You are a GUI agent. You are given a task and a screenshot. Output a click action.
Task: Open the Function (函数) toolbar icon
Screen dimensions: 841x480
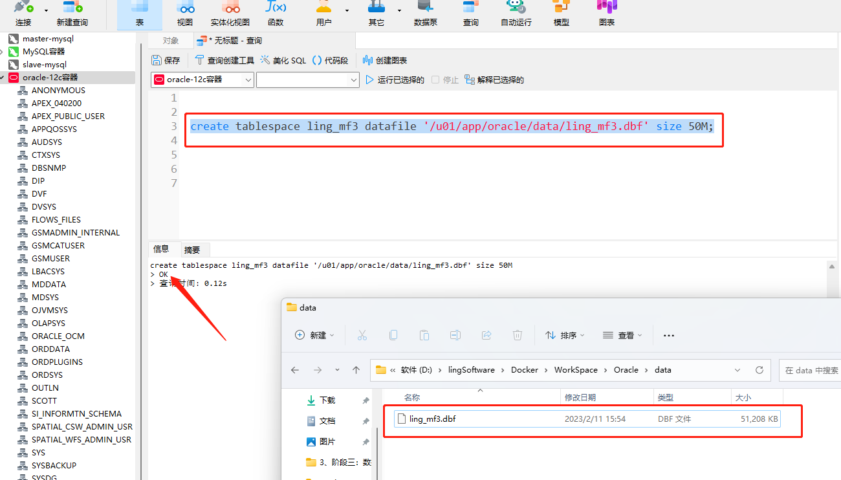(276, 13)
